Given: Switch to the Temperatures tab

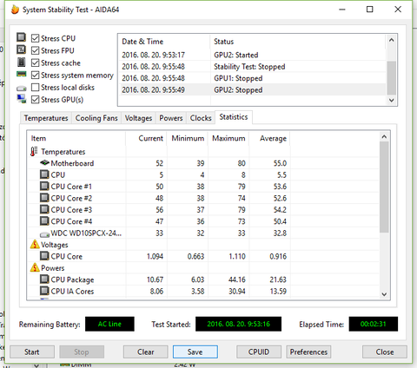Looking at the screenshot, I should tap(46, 118).
